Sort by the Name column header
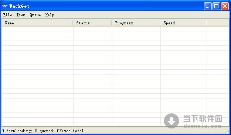The height and width of the screenshot is (135, 231). coord(37,23)
